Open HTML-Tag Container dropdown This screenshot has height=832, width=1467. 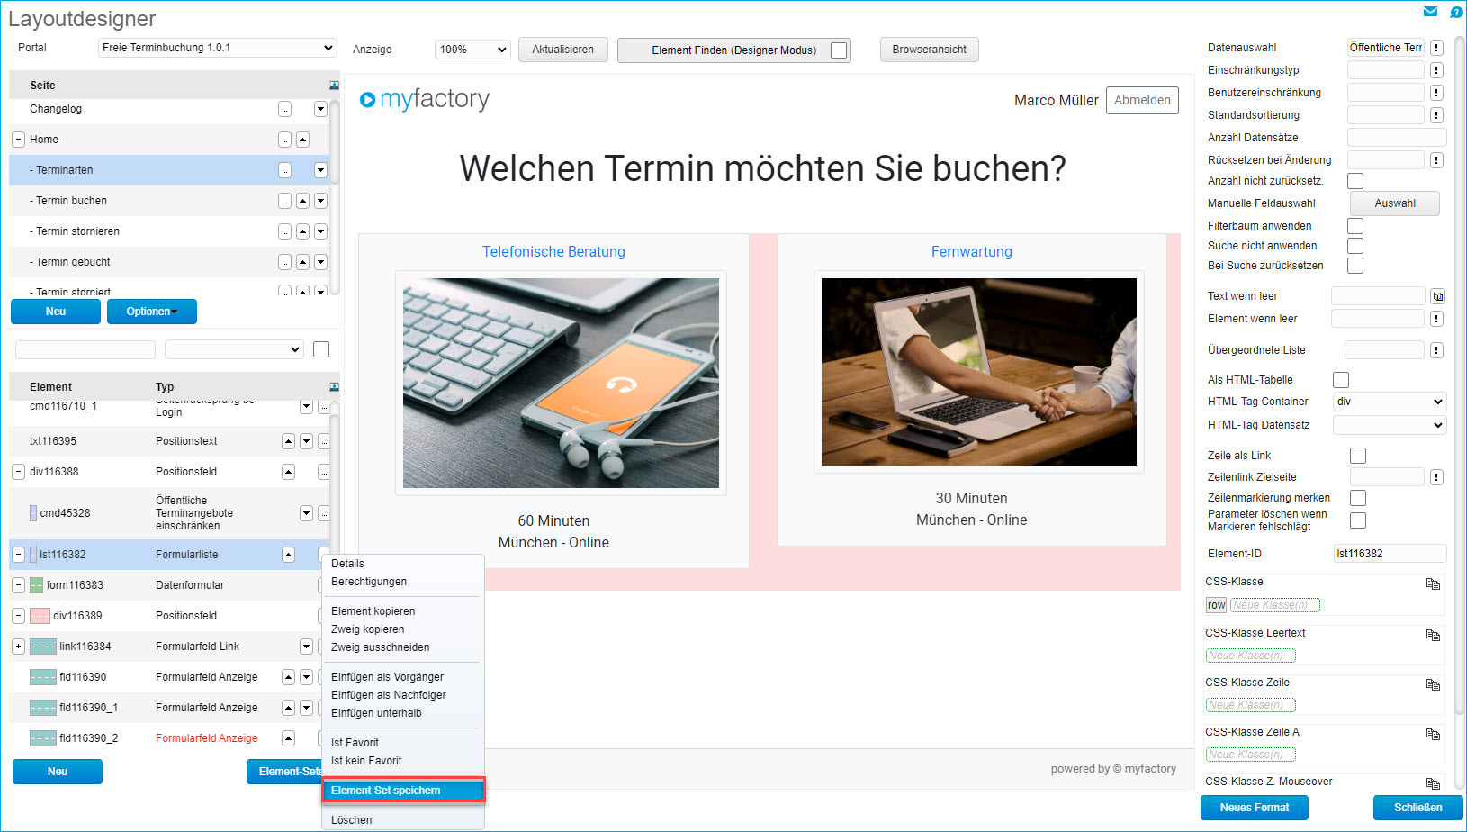pyautogui.click(x=1390, y=402)
